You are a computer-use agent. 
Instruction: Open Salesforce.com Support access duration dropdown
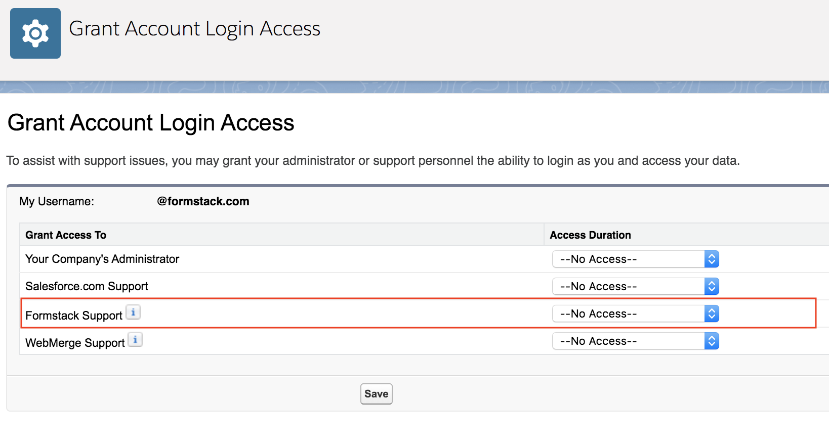[635, 287]
